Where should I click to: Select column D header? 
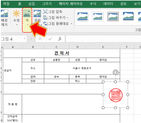(78, 47)
